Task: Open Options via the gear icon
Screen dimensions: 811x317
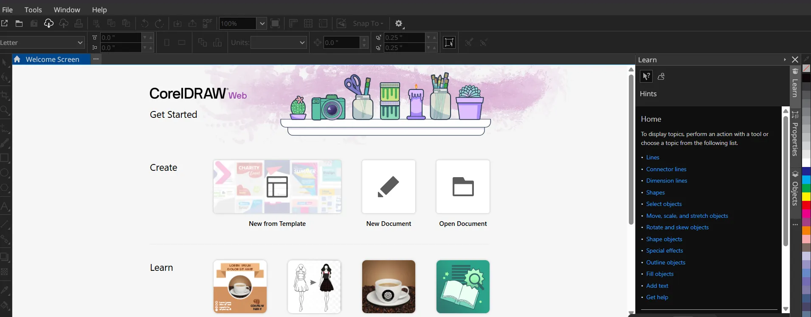Action: click(399, 24)
